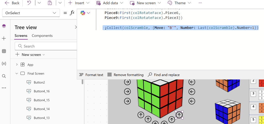Image resolution: width=264 pixels, height=124 pixels.
Task: Select Button4_16 in the tree view
Action: coord(42,91)
